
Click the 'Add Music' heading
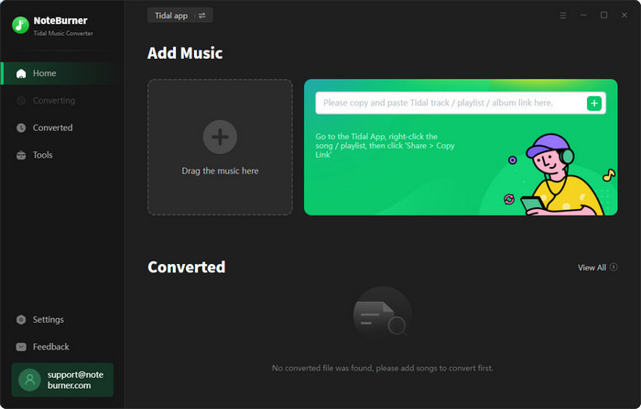pos(185,53)
